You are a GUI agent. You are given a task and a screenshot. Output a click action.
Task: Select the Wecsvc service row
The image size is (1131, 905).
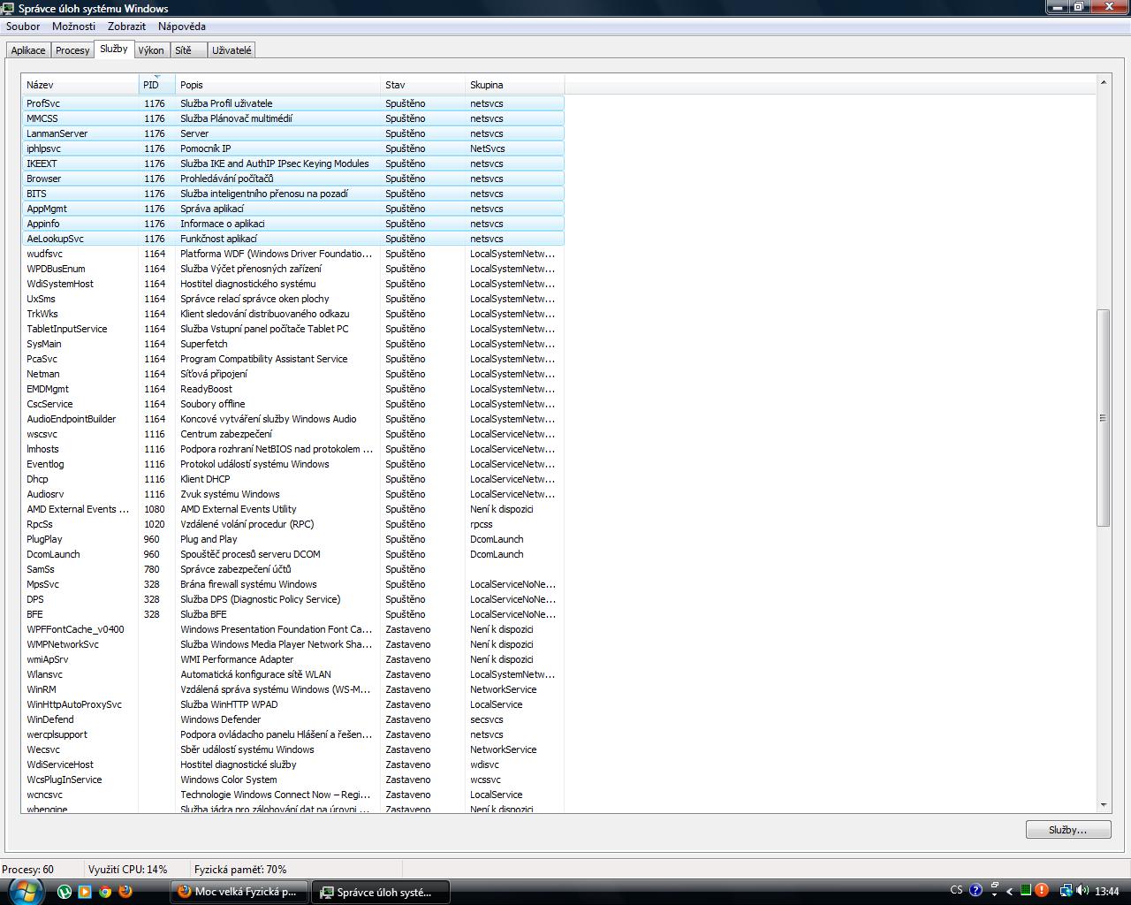pos(292,749)
